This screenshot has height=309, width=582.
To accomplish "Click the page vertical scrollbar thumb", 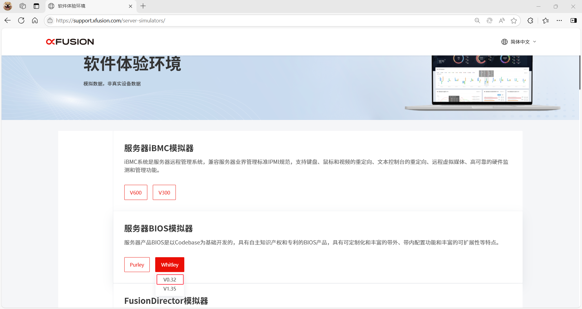I will [580, 72].
